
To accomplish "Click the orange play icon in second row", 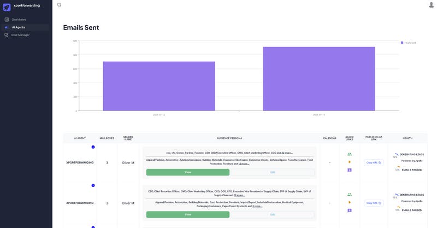I will tap(350, 202).
